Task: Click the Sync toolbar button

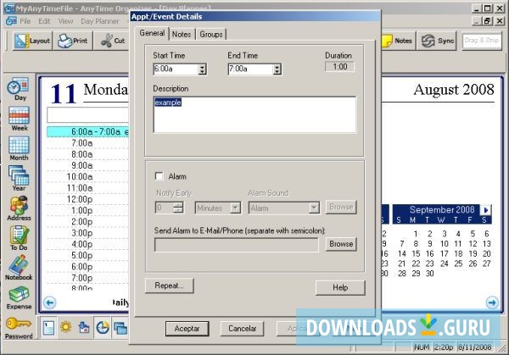Action: [437, 41]
